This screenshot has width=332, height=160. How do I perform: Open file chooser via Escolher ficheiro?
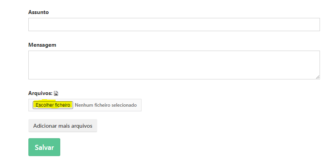click(53, 105)
